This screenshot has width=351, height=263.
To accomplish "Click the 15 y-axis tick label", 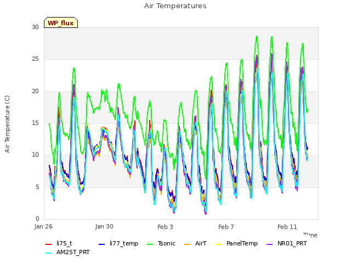I will click(x=35, y=123).
